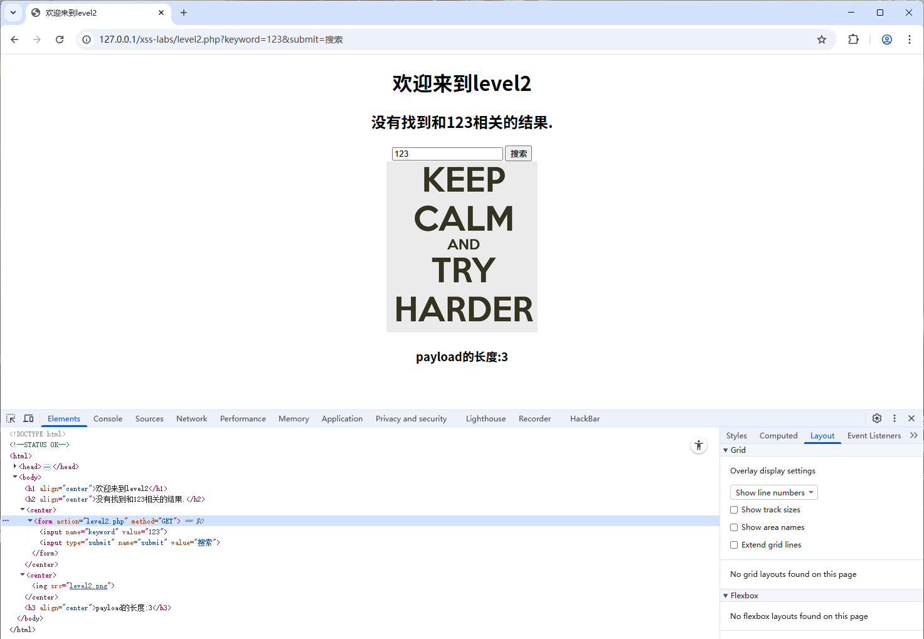924x639 pixels.
Task: Open the Chrome three-dot menu
Action: coord(910,40)
